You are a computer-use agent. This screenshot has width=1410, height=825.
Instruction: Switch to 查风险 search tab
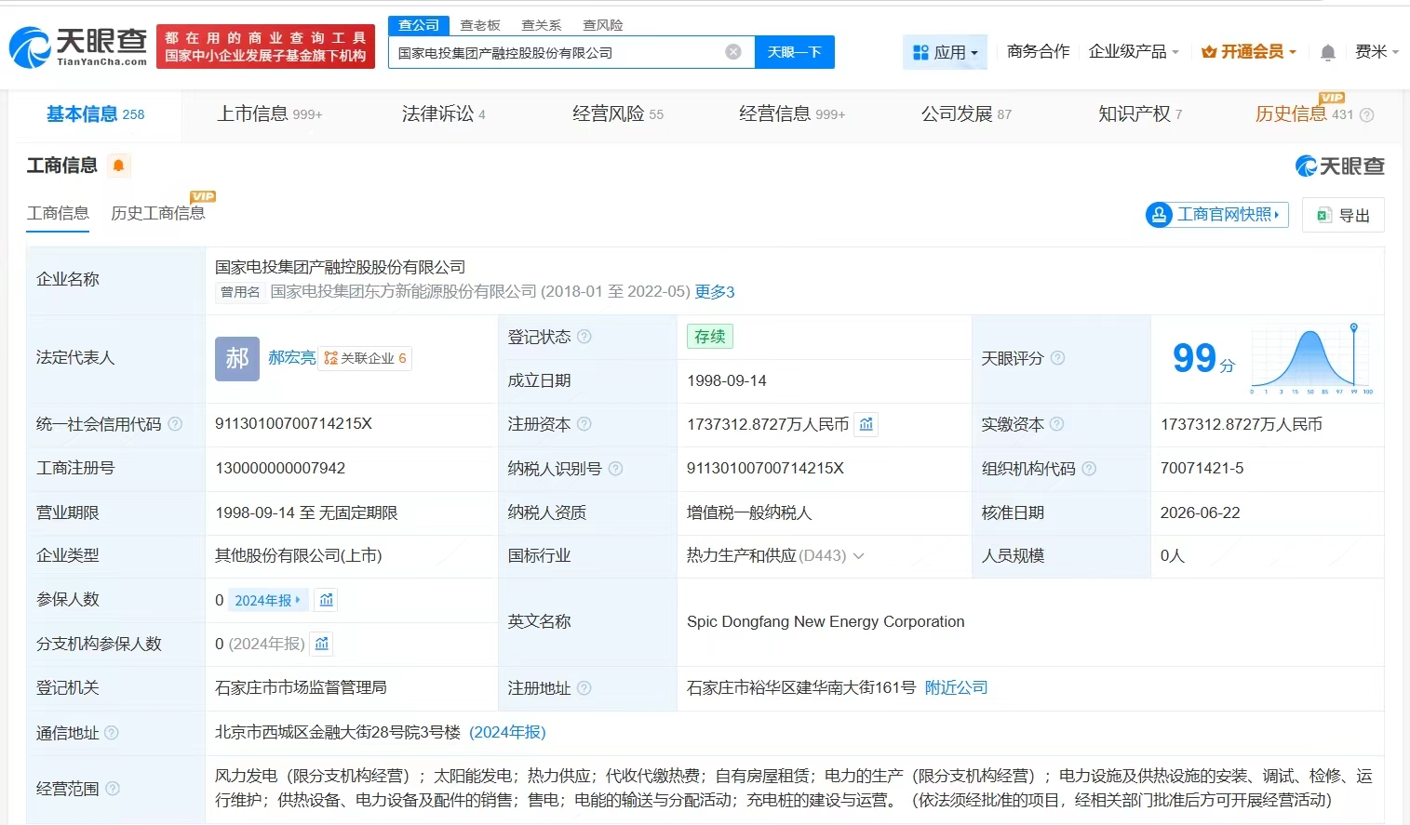[603, 25]
